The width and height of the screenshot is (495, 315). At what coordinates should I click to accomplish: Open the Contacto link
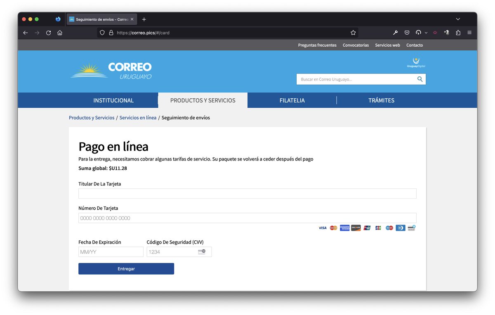pos(415,45)
